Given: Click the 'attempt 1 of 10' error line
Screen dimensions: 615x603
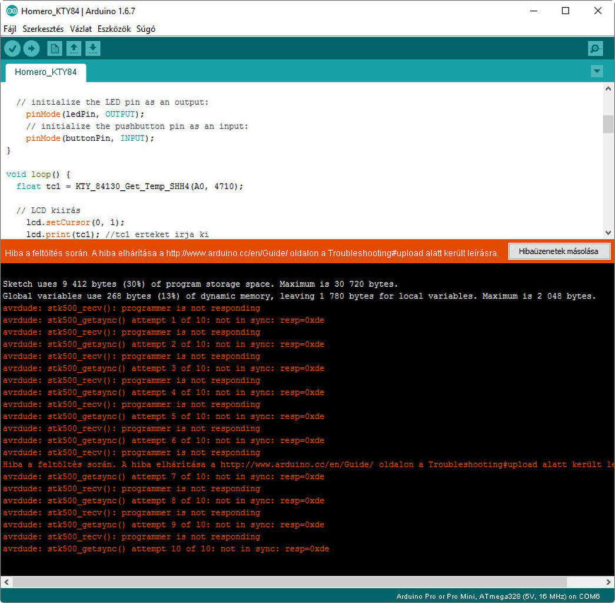Looking at the screenshot, I should point(164,320).
